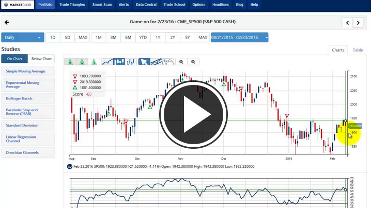The image size is (371, 208).
Task: Open the date range dropdown
Action: [240, 37]
